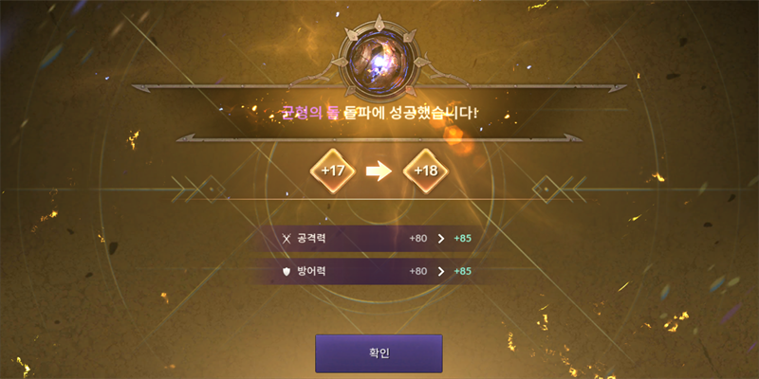Click the +18 diamond level badge
The image size is (759, 379).
[426, 171]
